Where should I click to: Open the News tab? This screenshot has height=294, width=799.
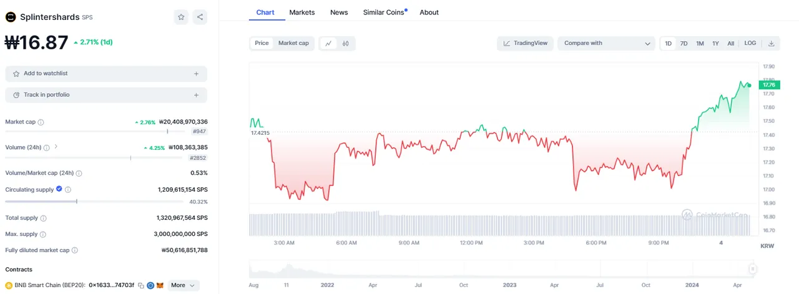pyautogui.click(x=339, y=12)
